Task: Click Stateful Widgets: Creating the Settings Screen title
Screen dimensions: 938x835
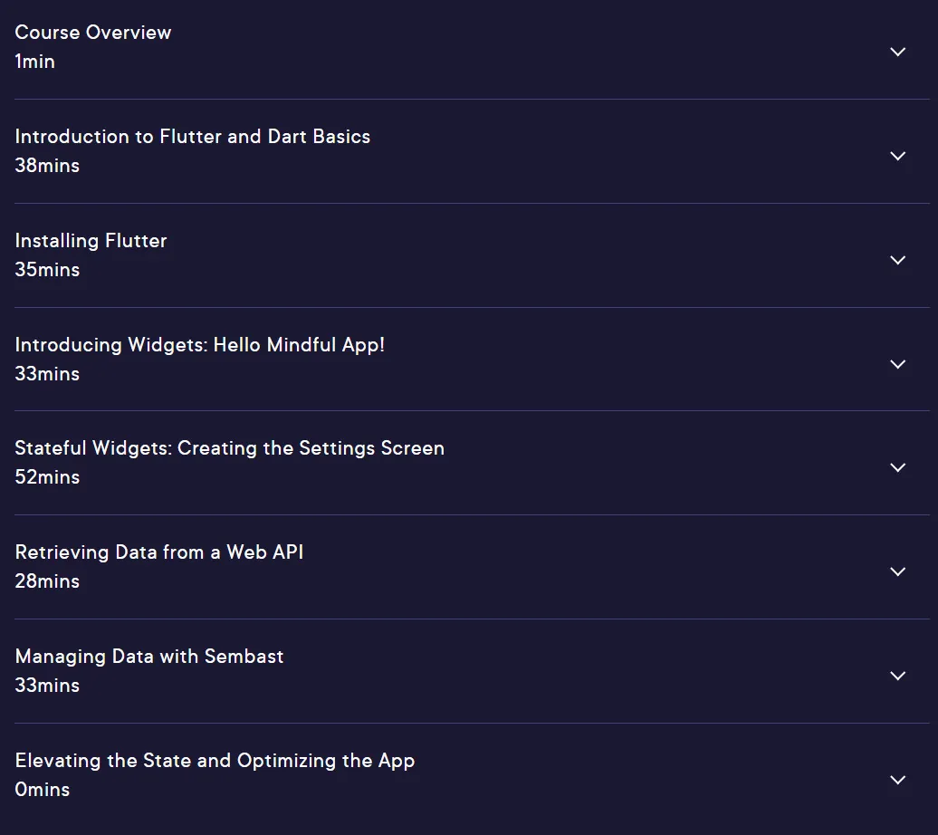Action: click(x=230, y=449)
